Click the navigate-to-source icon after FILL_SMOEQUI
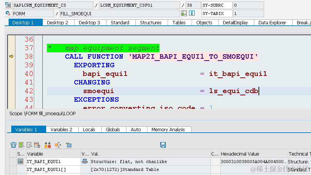The height and width of the screenshot is (175, 311). (184, 13)
